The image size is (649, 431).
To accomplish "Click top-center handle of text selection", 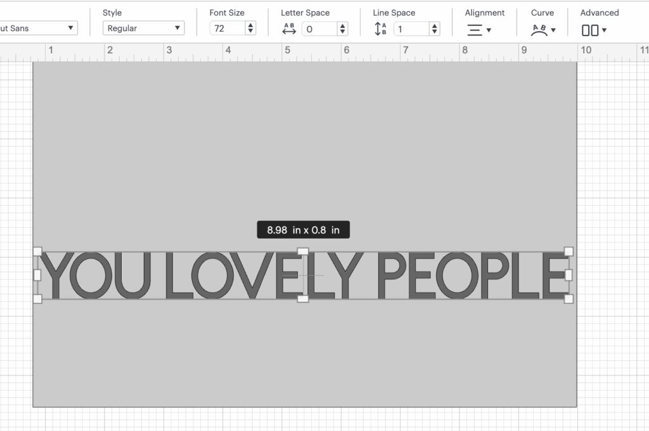I will 303,251.
